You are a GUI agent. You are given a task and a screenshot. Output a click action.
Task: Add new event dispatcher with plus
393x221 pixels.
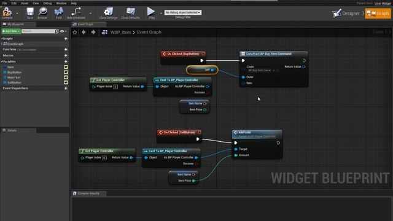coord(66,88)
